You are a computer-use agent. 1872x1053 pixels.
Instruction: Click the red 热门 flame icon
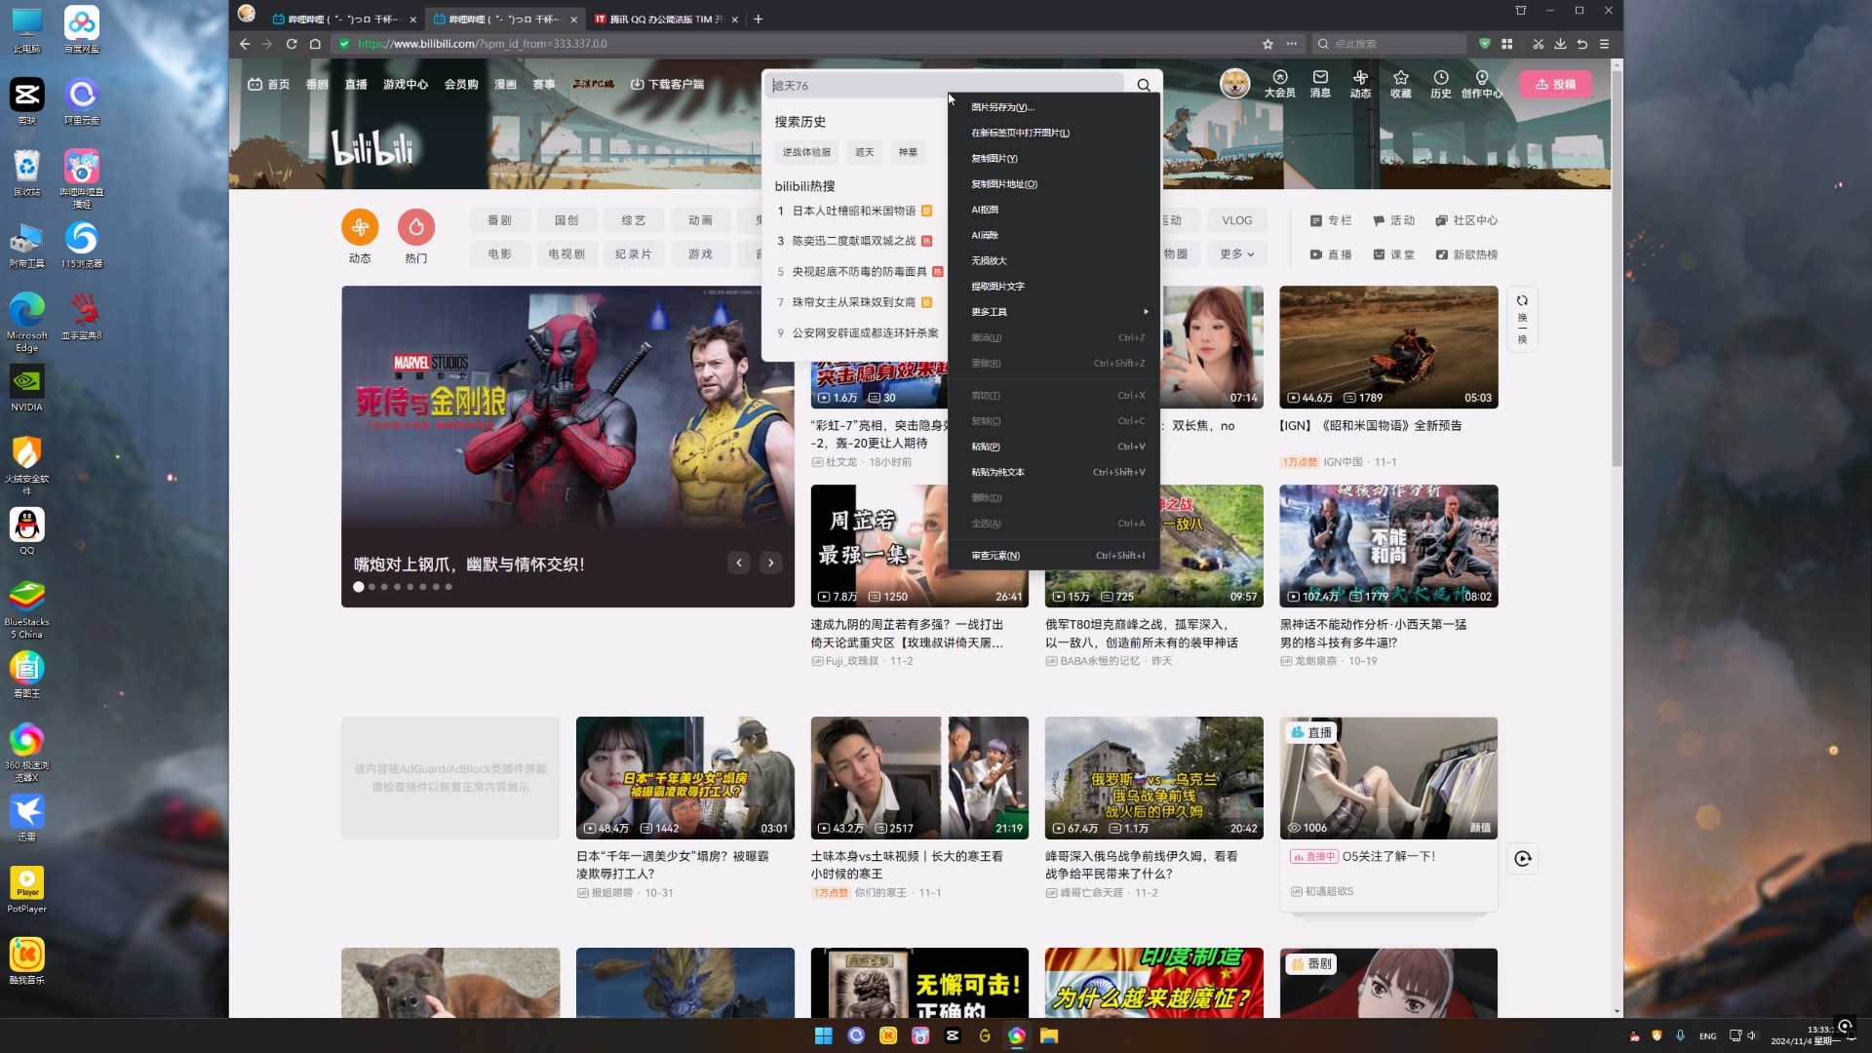pos(416,227)
